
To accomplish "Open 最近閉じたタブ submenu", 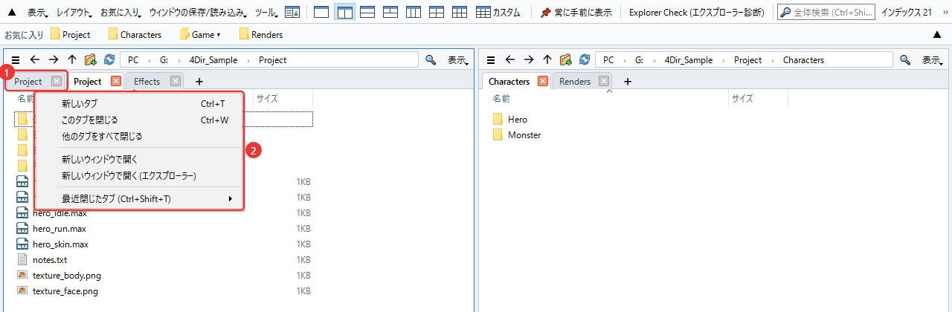I will (138, 199).
